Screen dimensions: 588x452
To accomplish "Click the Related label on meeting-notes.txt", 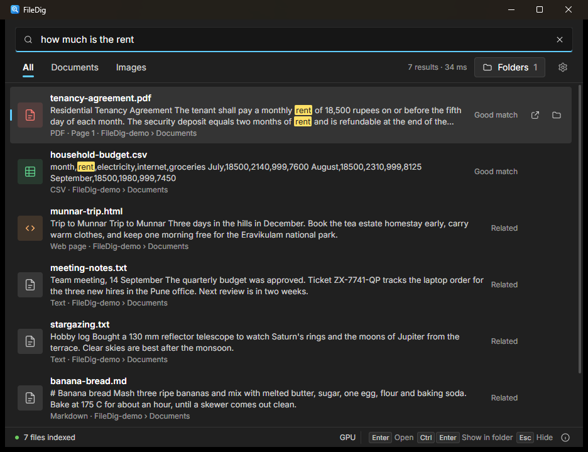I will (x=504, y=285).
